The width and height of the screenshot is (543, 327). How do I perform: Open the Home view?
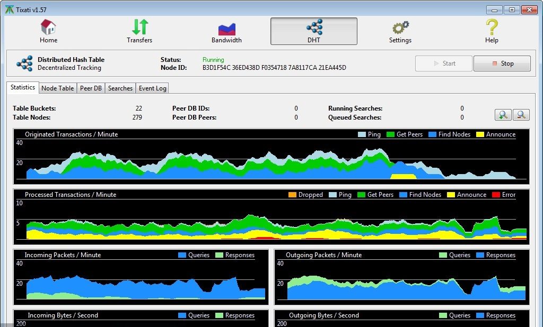(48, 31)
